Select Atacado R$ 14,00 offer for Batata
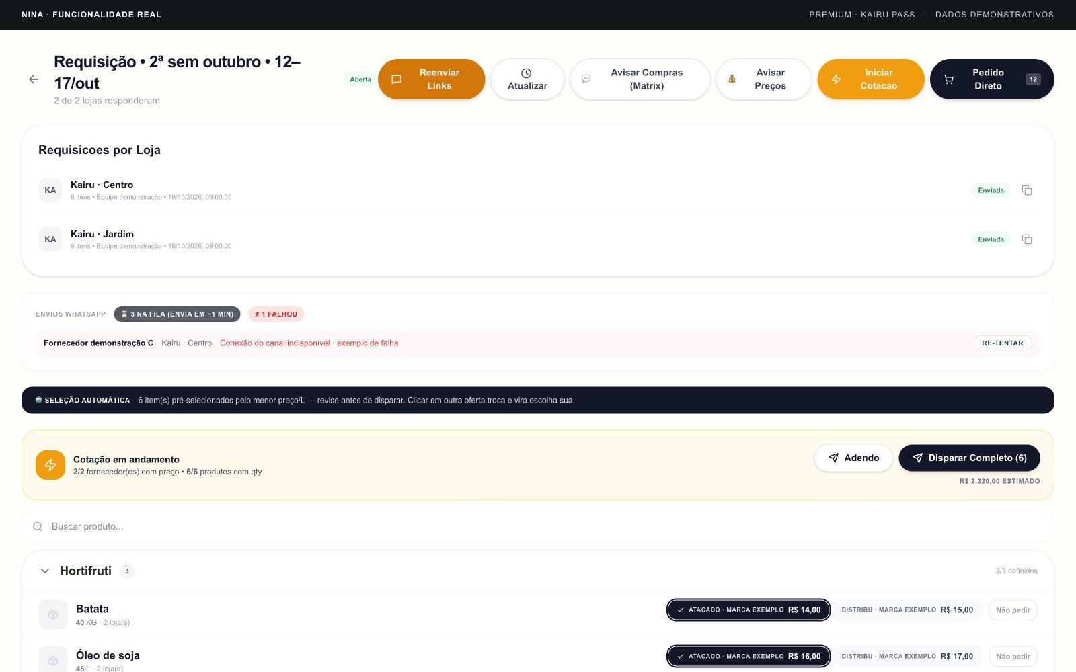The image size is (1076, 672). [x=748, y=610]
